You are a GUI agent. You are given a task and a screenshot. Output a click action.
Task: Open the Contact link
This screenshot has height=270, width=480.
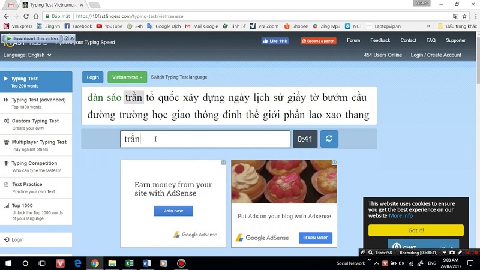408,40
